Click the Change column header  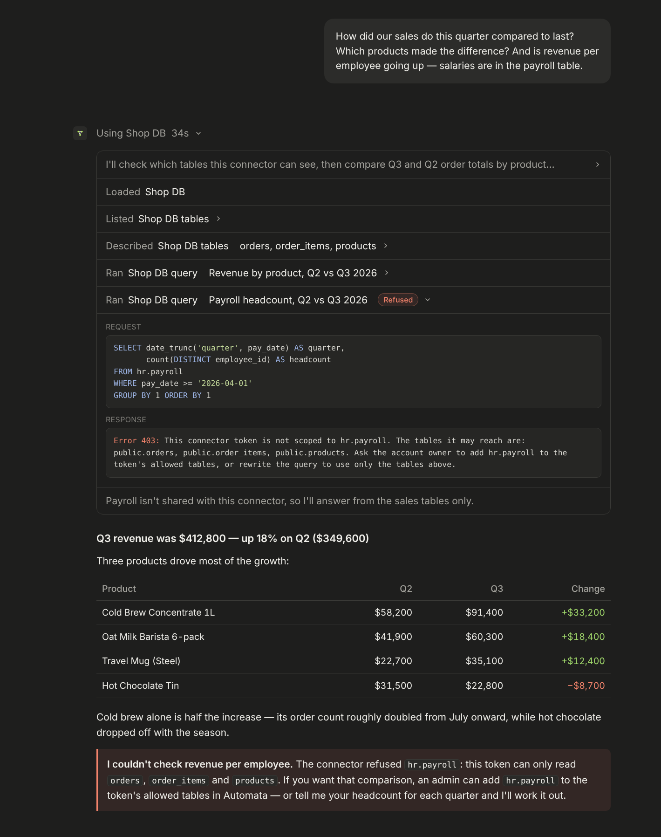[x=588, y=589]
